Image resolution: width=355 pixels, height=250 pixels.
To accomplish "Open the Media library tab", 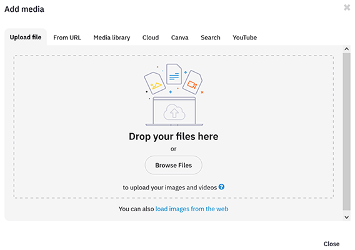I will pos(112,37).
